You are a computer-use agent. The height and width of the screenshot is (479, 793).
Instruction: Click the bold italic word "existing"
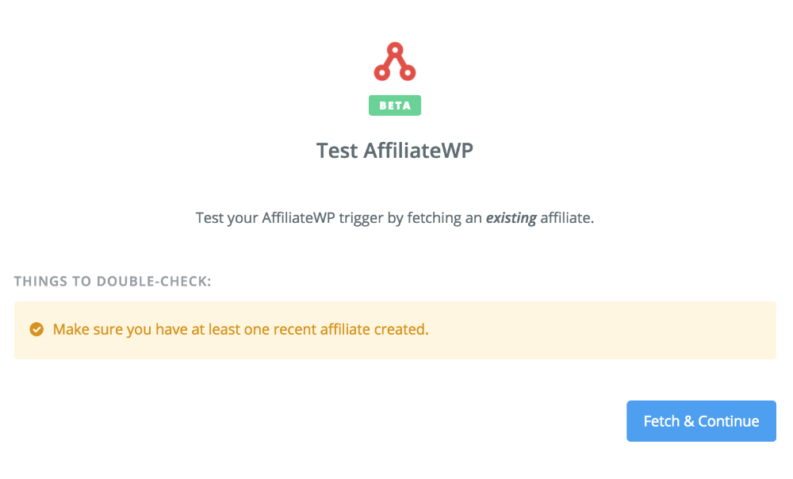(511, 218)
